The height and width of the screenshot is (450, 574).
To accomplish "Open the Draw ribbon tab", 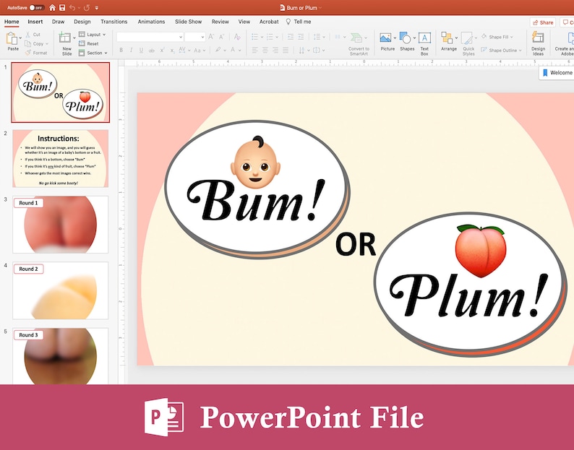I will [x=59, y=22].
